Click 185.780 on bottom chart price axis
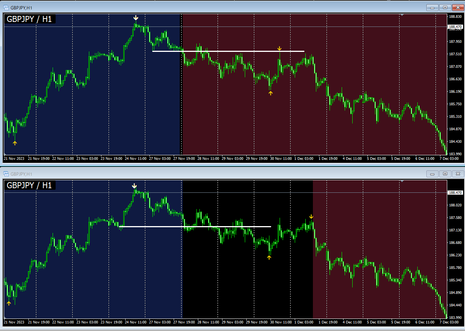The width and height of the screenshot is (465, 331). point(455,267)
